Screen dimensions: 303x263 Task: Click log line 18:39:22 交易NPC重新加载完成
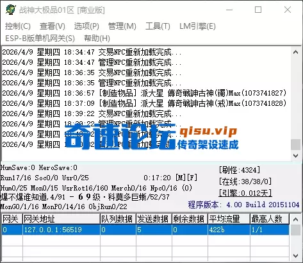[92, 114]
